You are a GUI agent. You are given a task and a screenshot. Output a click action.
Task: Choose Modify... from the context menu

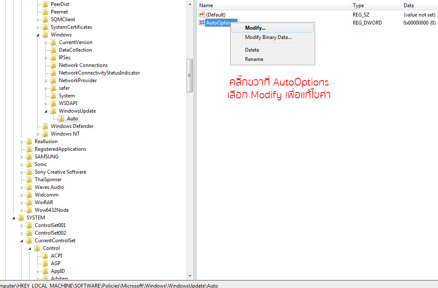point(255,28)
